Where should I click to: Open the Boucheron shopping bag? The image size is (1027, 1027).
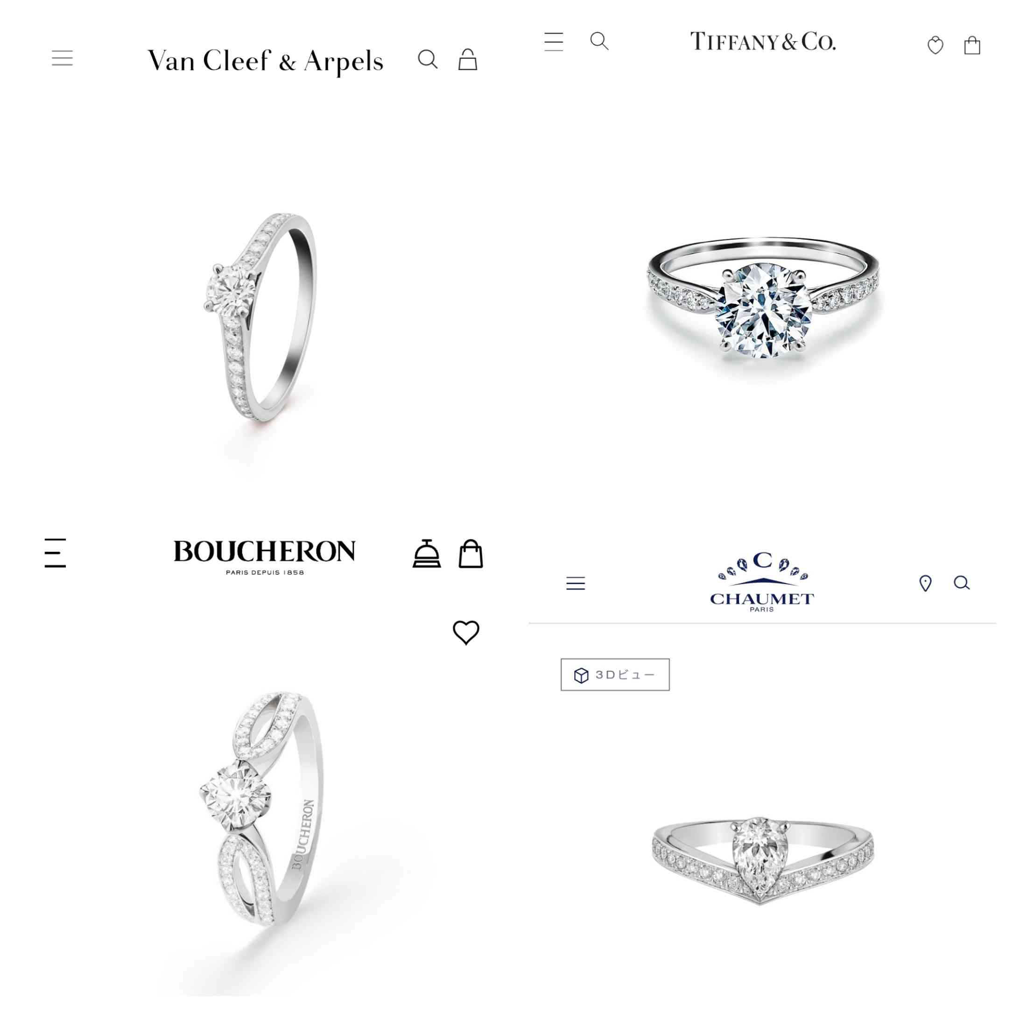click(471, 553)
